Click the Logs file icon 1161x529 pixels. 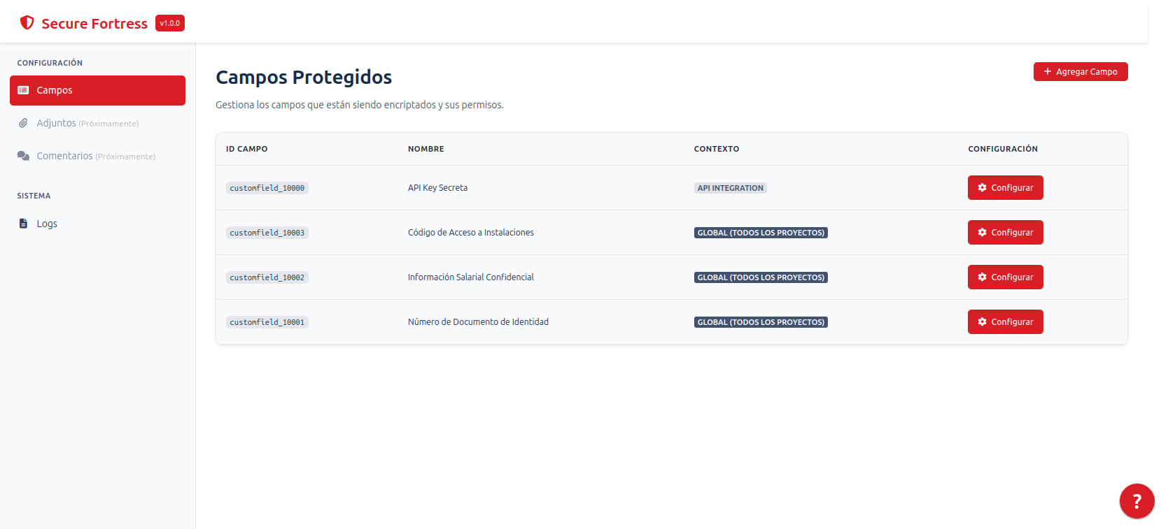click(x=23, y=224)
